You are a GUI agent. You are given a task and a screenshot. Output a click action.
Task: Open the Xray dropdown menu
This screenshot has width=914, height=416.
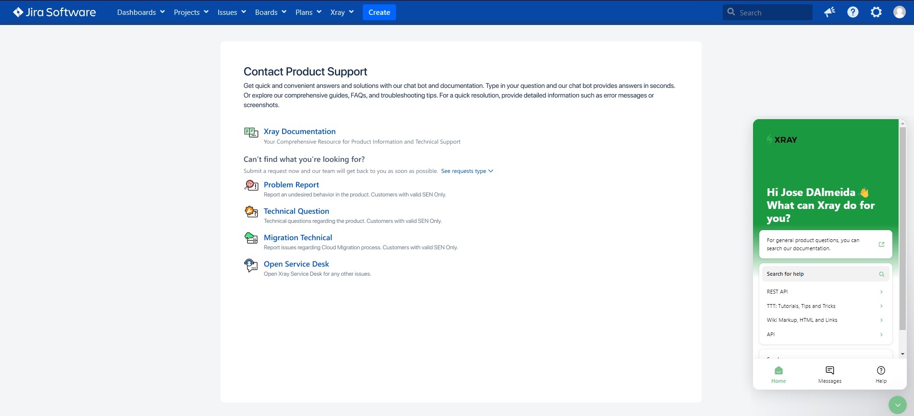[x=342, y=12]
